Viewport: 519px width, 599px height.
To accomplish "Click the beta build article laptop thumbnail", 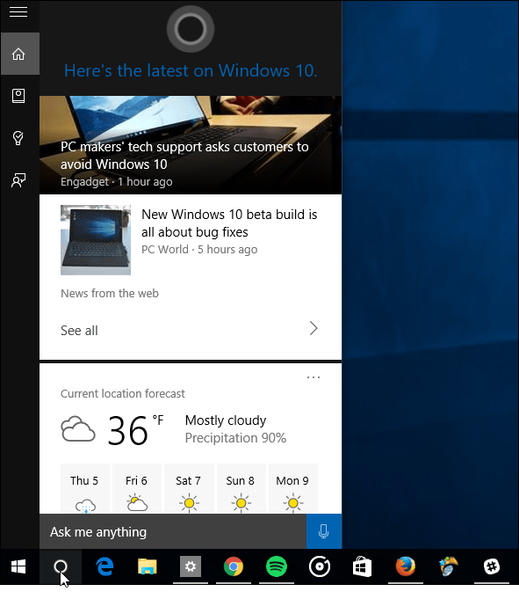I will (96, 240).
